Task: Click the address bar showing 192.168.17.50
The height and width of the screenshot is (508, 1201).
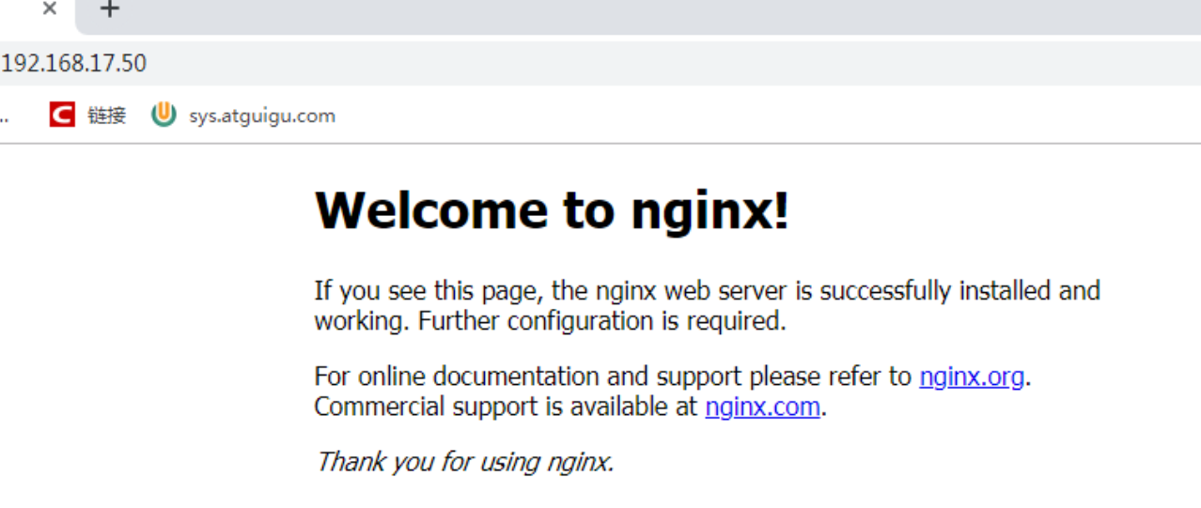Action: (x=600, y=64)
